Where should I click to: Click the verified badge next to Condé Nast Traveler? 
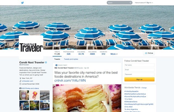click(x=46, y=62)
